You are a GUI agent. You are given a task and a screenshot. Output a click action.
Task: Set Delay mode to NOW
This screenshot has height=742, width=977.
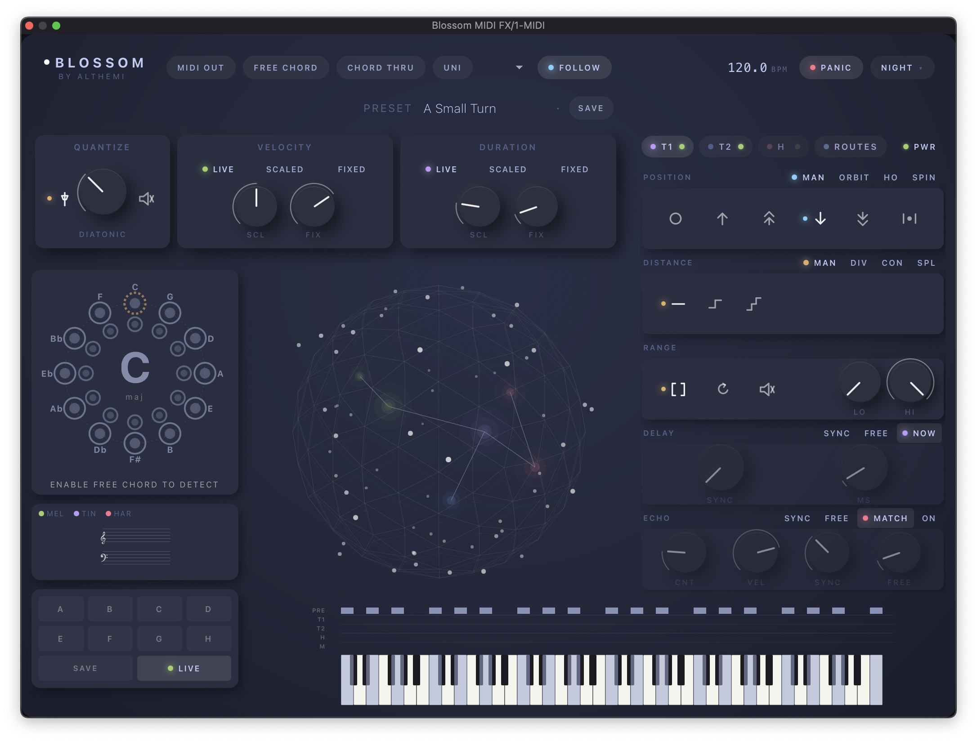pyautogui.click(x=919, y=433)
